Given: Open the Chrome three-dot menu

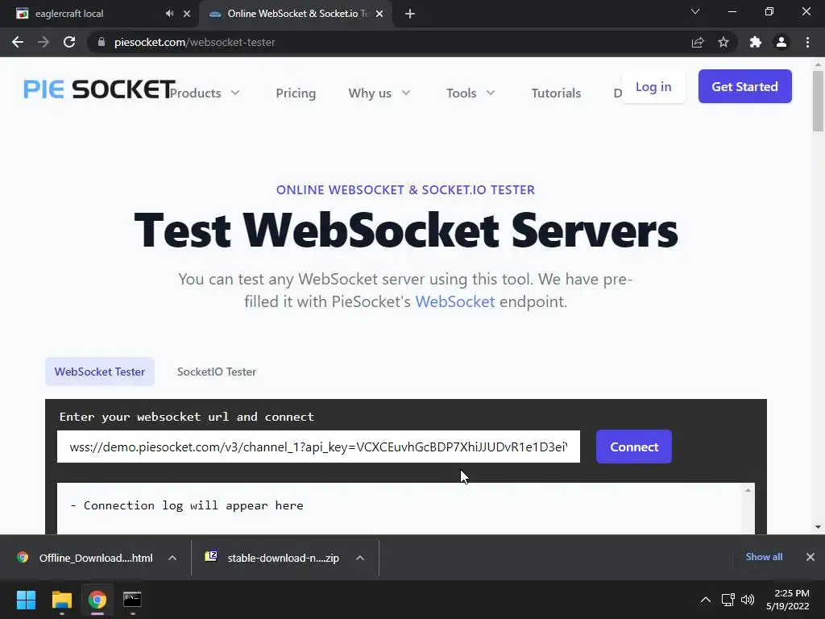Looking at the screenshot, I should 807,42.
